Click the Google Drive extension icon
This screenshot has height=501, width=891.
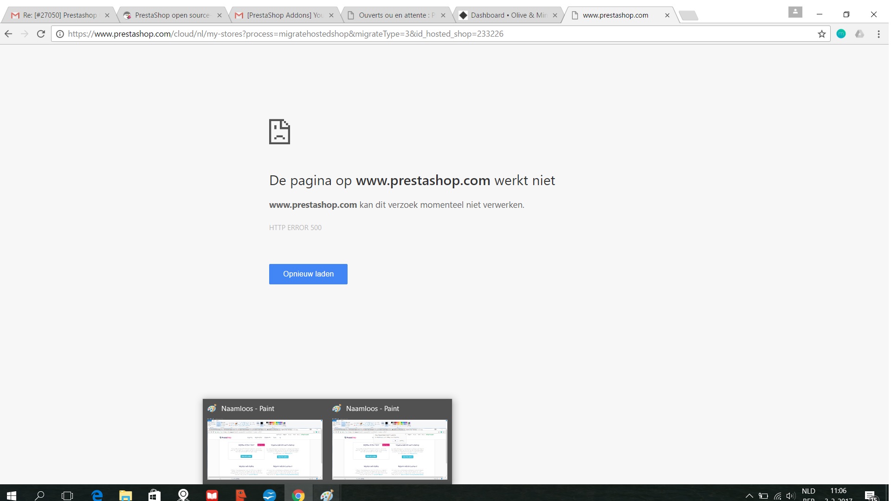[859, 34]
